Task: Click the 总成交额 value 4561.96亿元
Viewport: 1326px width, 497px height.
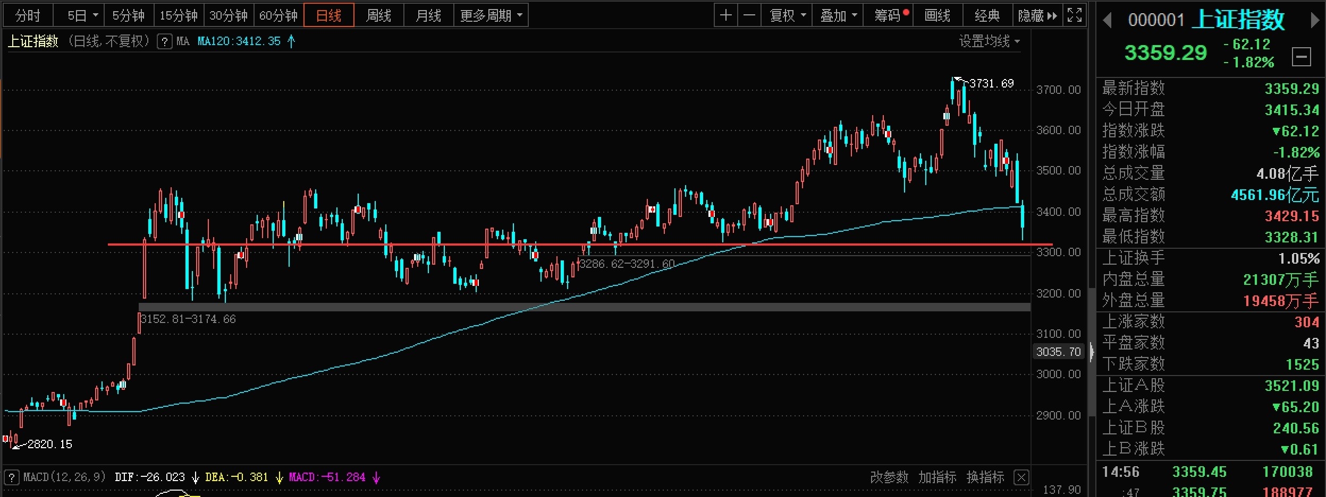Action: [1275, 195]
